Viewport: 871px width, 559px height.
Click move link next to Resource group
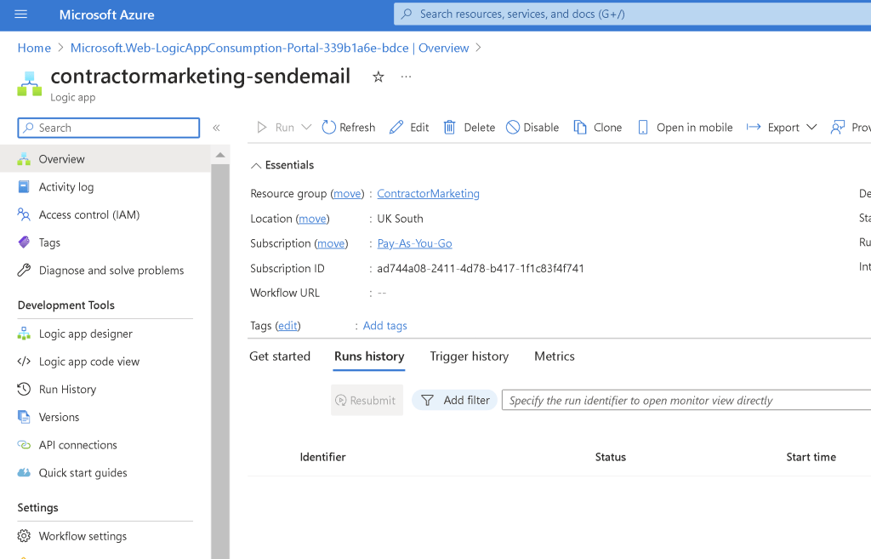point(347,193)
